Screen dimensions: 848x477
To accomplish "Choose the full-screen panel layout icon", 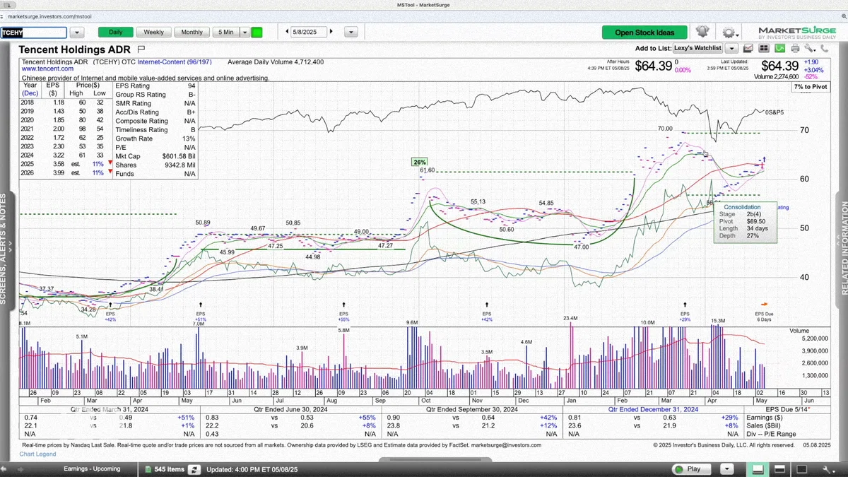I will coord(803,469).
